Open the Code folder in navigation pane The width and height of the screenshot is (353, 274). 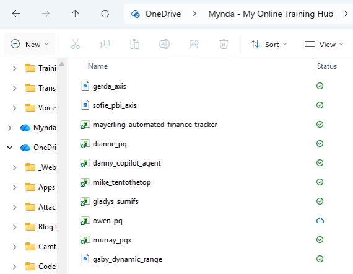(40, 267)
